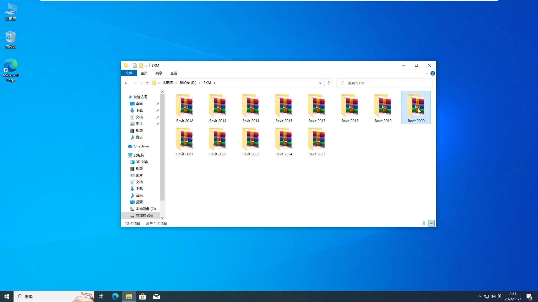Switch to details view layout
This screenshot has width=538, height=302.
(x=425, y=223)
